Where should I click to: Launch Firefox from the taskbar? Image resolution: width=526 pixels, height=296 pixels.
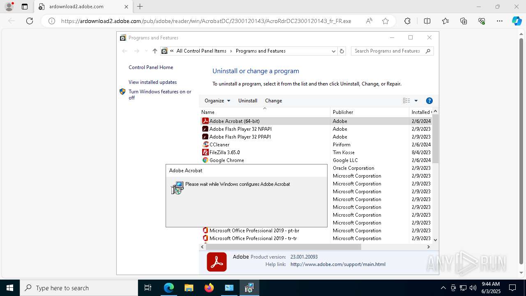point(209,288)
